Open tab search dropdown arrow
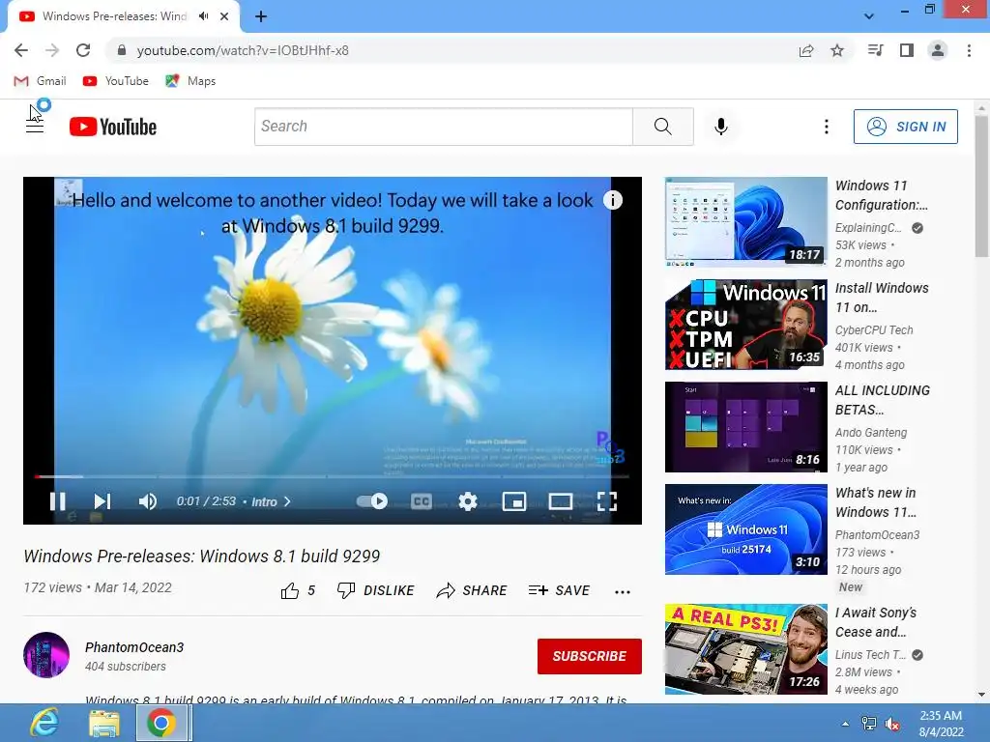990x742 pixels. point(869,16)
